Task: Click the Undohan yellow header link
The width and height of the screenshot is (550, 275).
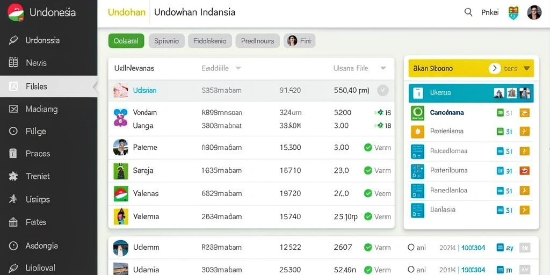Action: click(x=126, y=12)
